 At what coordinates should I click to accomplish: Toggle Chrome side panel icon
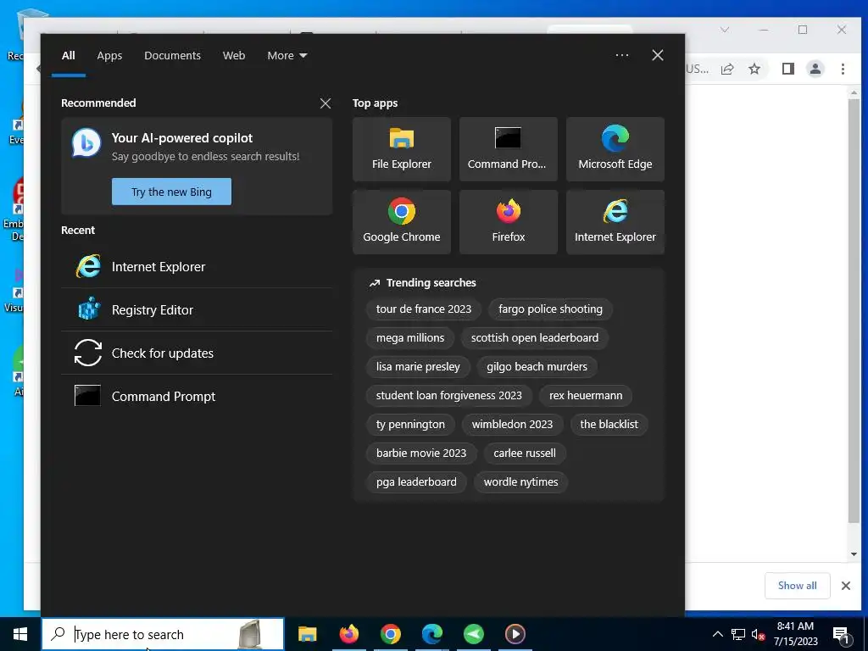coord(788,69)
